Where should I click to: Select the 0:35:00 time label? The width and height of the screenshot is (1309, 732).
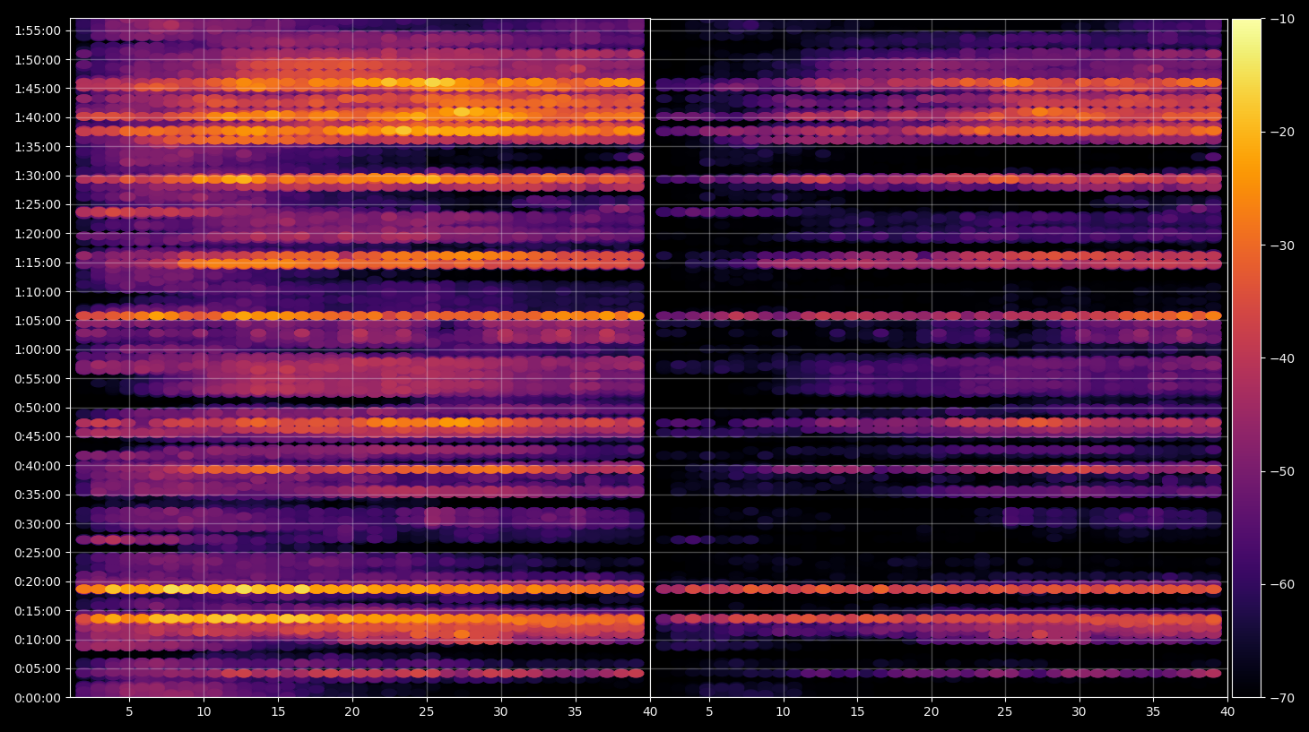38,495
